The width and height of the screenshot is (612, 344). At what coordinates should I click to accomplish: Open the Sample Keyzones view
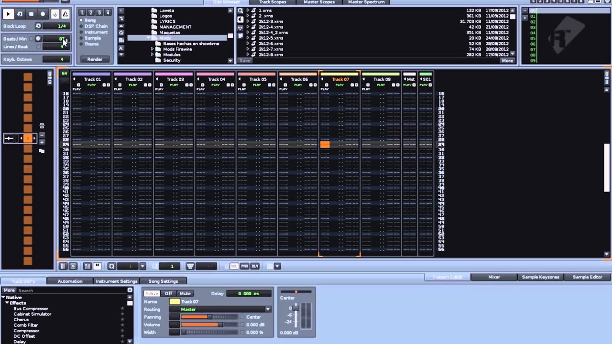540,277
